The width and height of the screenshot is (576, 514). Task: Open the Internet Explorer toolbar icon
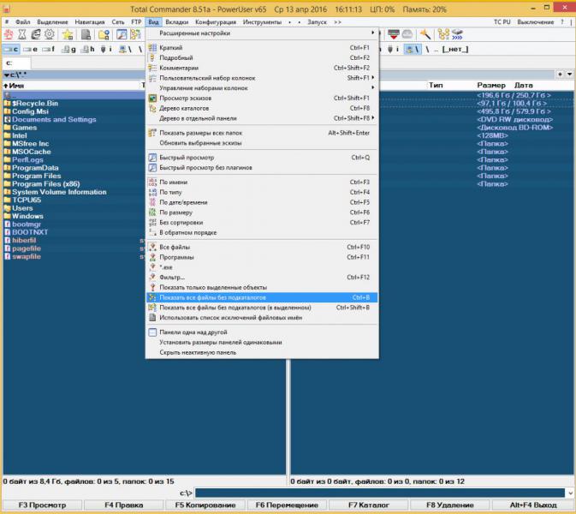point(36,34)
